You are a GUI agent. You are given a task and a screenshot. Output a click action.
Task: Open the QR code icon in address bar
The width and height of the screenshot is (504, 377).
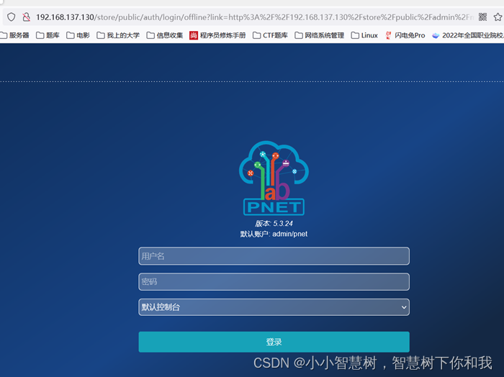(482, 17)
